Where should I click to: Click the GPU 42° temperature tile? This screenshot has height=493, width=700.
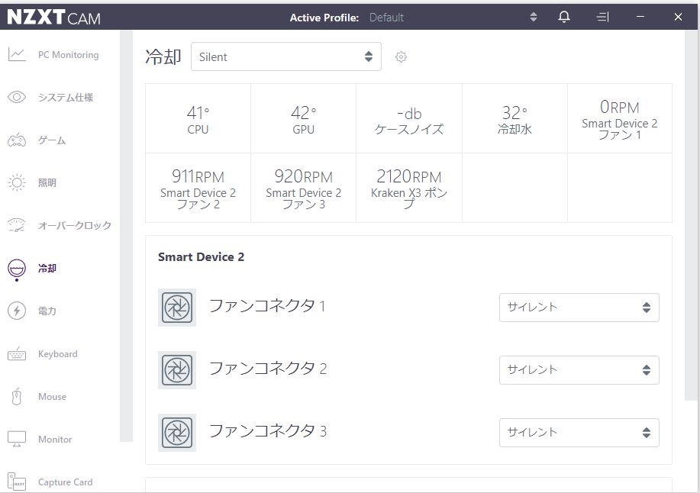click(303, 119)
